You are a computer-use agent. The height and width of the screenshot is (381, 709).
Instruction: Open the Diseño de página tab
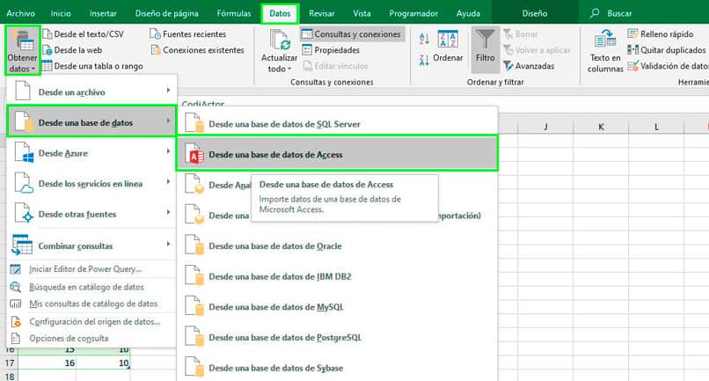[x=167, y=13]
